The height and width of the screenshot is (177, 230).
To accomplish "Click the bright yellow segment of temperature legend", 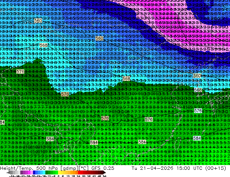I will pyautogui.click(x=59, y=172).
